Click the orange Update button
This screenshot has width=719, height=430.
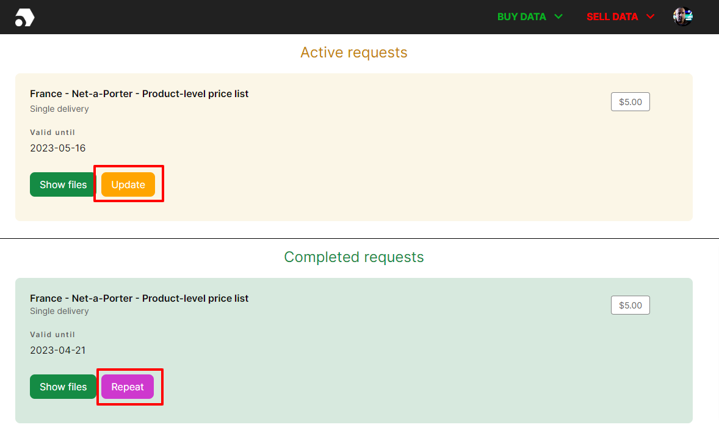click(x=128, y=184)
